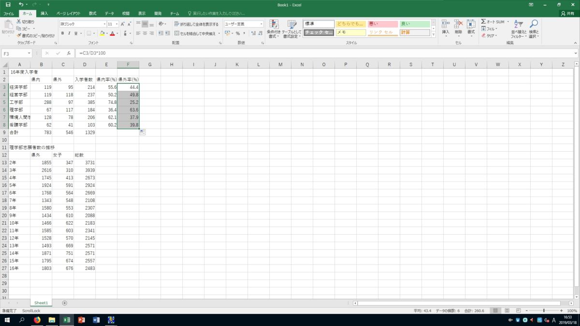Apply comma style number format

(245, 33)
